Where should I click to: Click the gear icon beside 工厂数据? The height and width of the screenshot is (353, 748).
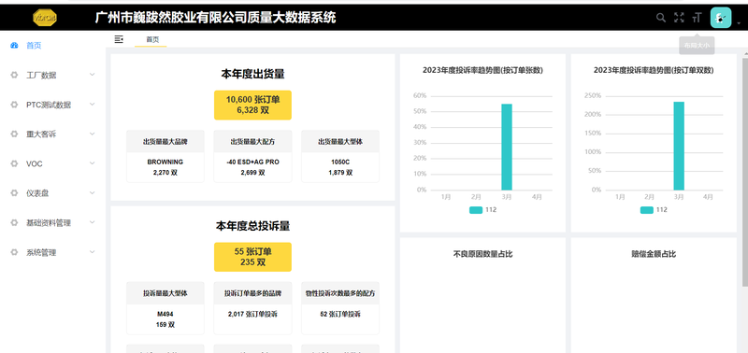14,76
